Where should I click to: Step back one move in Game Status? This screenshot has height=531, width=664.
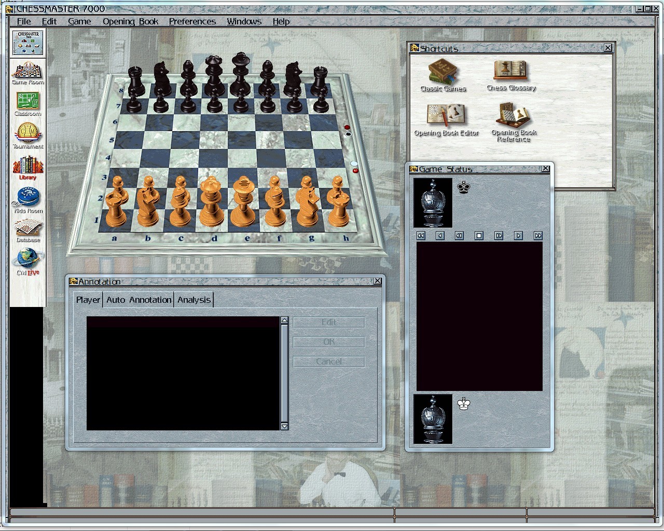[459, 235]
